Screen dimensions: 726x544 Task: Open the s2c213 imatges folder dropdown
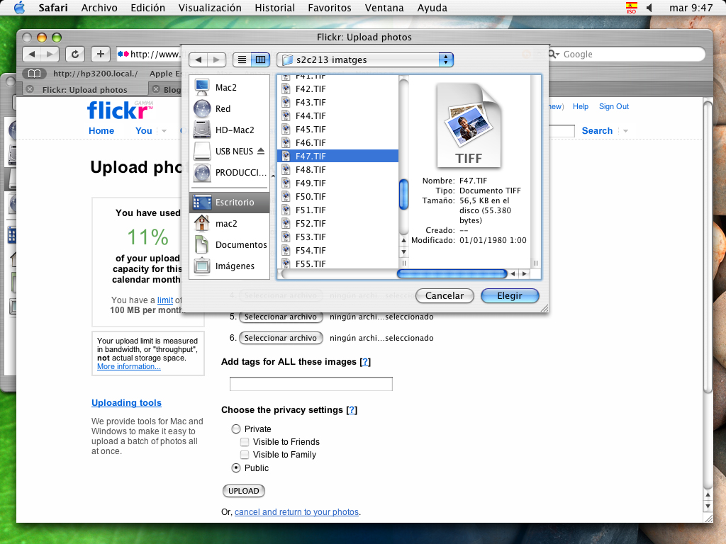[365, 59]
